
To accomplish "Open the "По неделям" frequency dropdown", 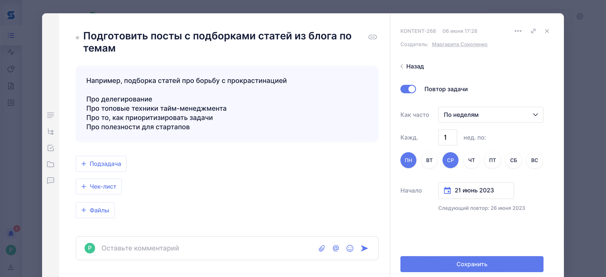I will 491,115.
